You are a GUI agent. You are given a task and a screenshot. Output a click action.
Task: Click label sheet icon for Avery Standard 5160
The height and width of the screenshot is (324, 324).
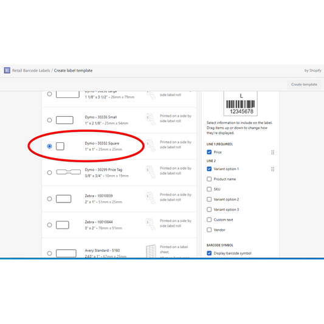point(151,251)
